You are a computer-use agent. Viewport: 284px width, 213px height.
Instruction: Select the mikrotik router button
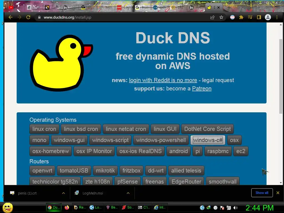pyautogui.click(x=105, y=171)
